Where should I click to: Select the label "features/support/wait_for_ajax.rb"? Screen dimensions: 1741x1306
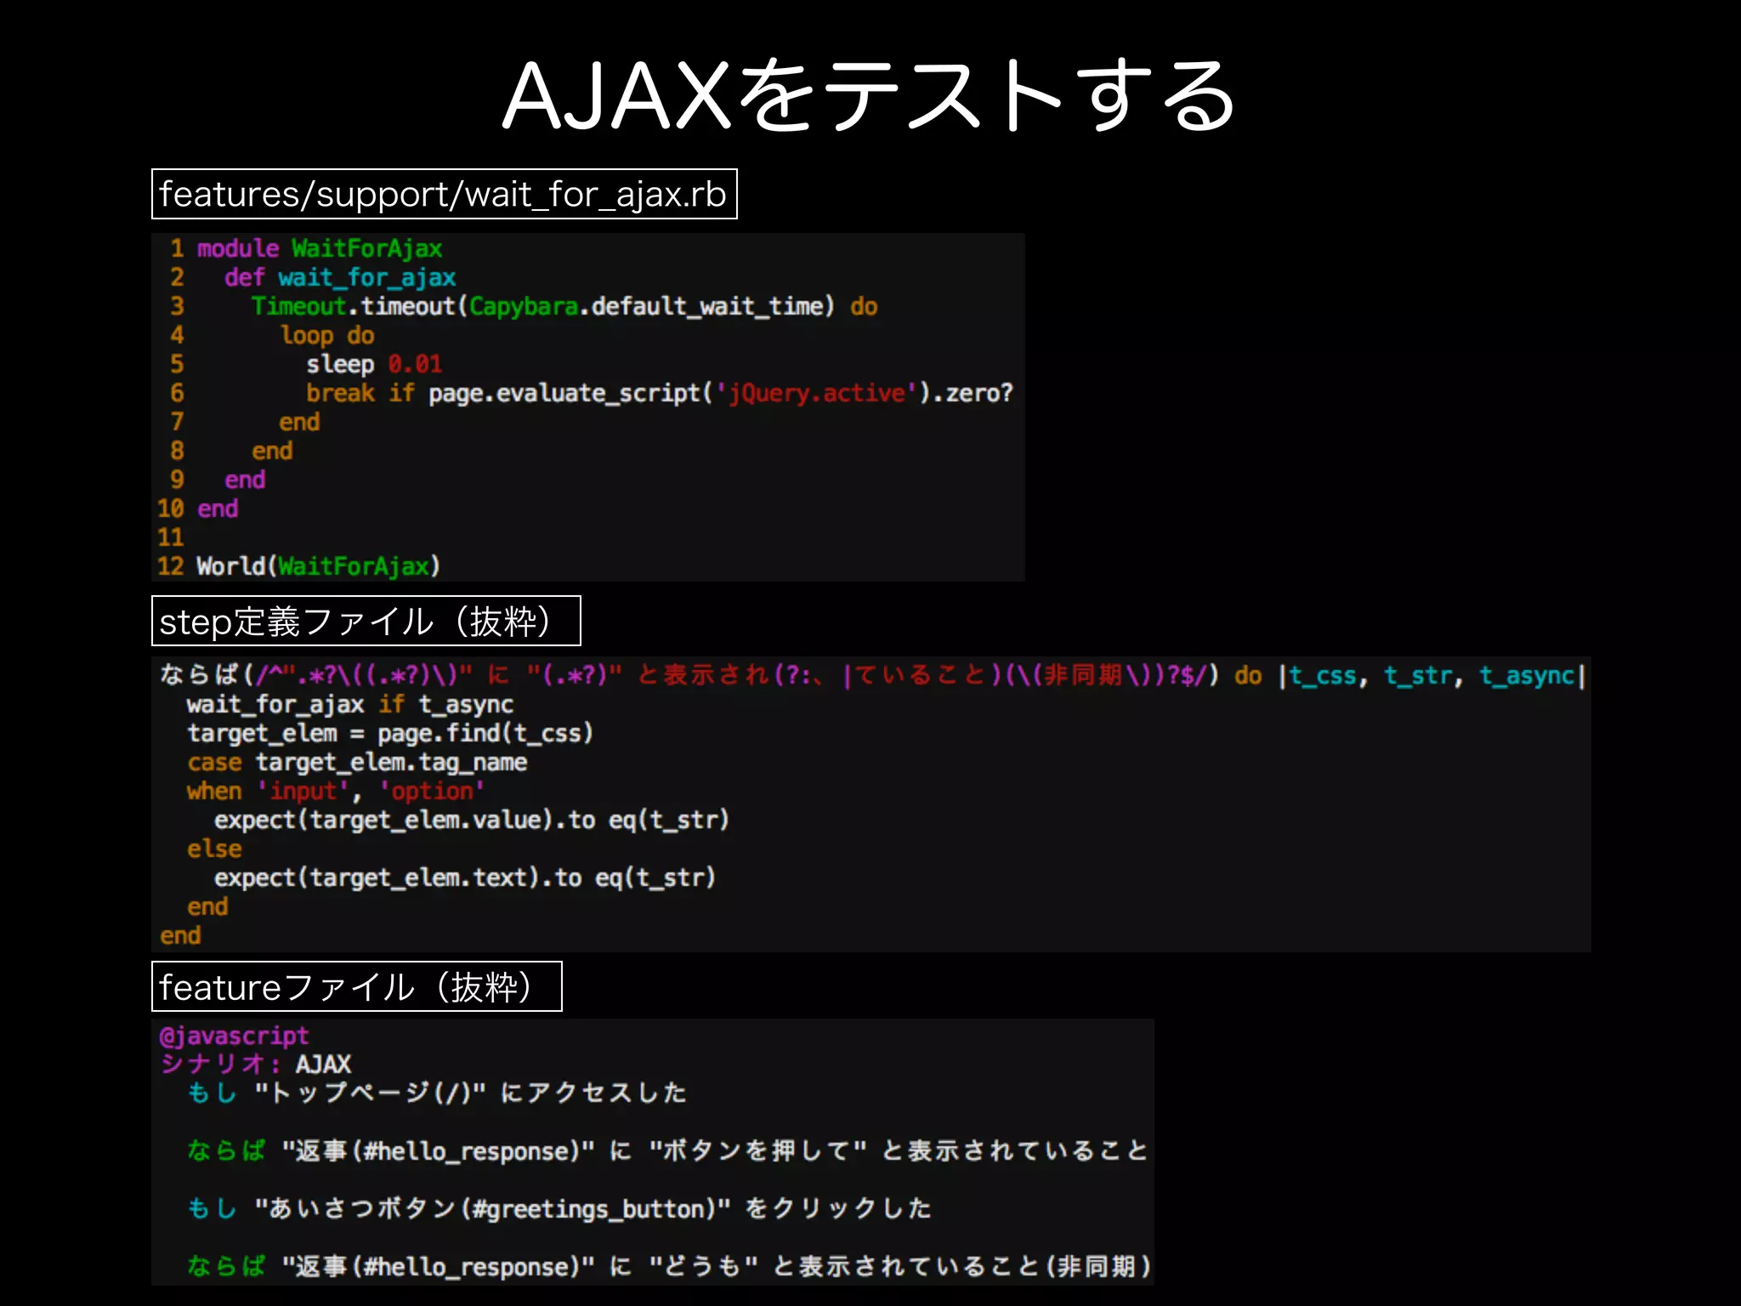(x=444, y=194)
